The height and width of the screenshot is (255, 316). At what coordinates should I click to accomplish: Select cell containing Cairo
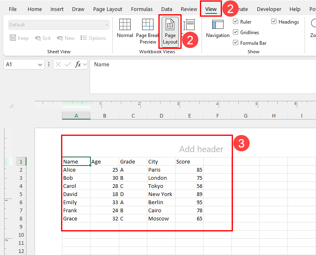coord(161,211)
